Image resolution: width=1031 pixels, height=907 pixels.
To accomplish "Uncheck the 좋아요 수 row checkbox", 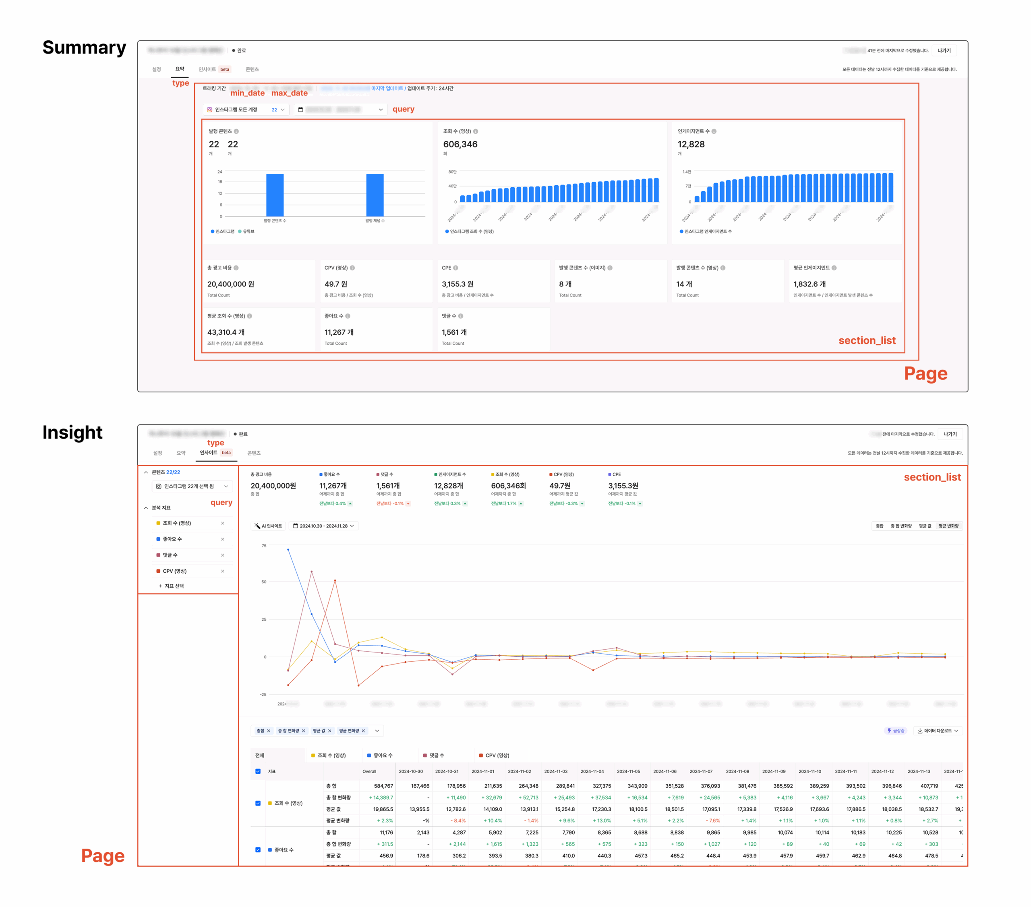I will coord(258,849).
